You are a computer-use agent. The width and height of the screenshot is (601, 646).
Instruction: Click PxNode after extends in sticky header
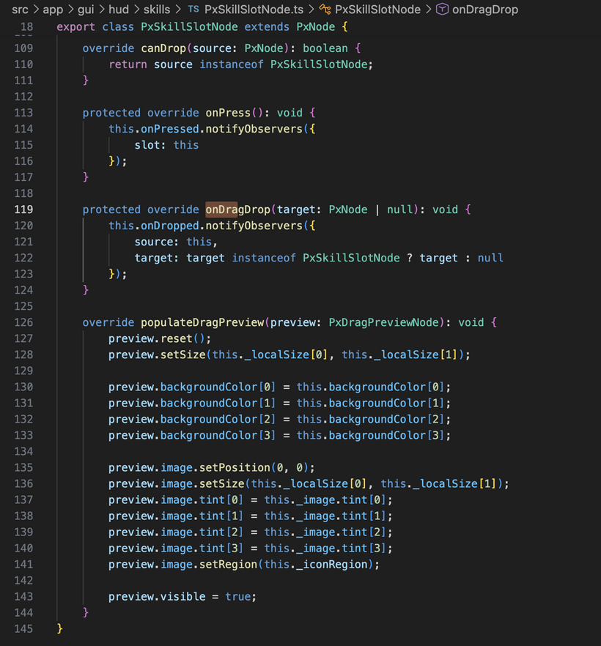[x=315, y=26]
